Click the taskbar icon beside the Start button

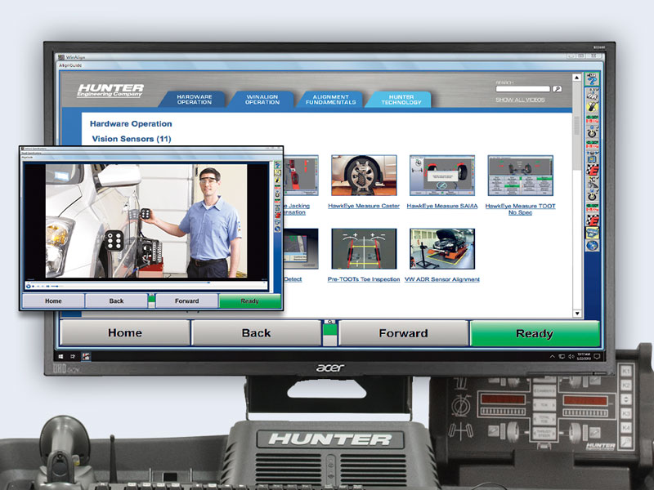(x=73, y=356)
